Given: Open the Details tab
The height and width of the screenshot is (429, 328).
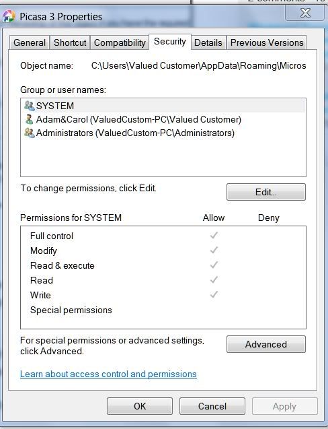Looking at the screenshot, I should pos(208,42).
